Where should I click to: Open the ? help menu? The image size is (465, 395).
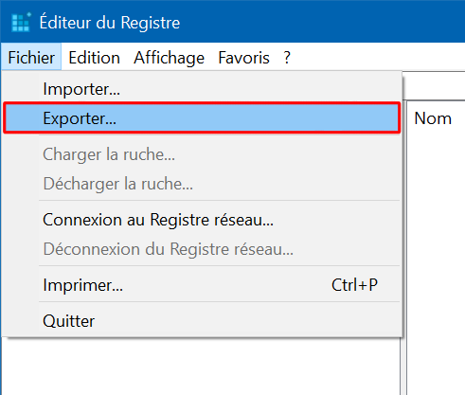[x=287, y=58]
